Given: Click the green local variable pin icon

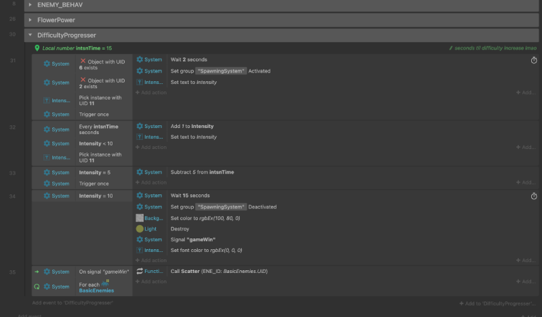Looking at the screenshot, I should pos(37,48).
